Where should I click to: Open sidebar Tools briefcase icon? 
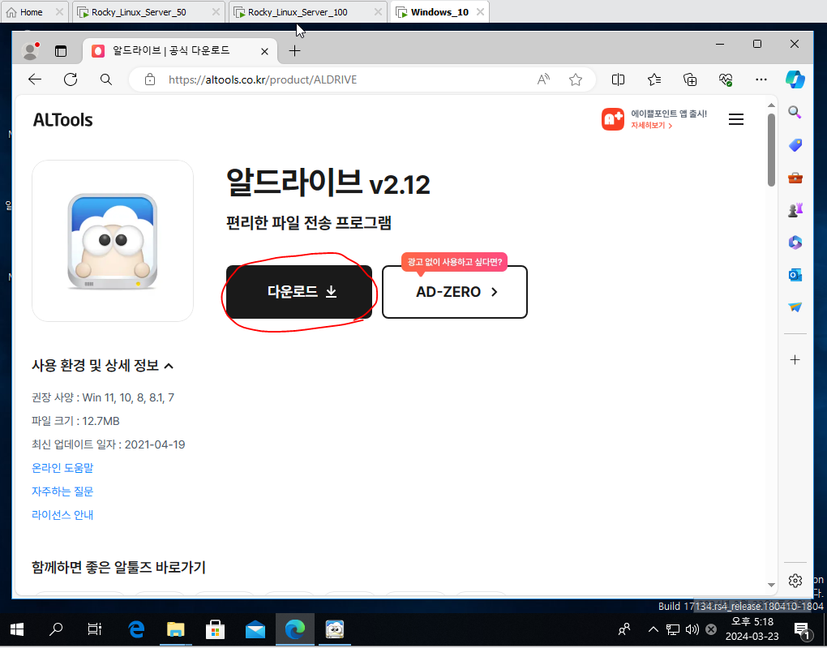coord(795,178)
